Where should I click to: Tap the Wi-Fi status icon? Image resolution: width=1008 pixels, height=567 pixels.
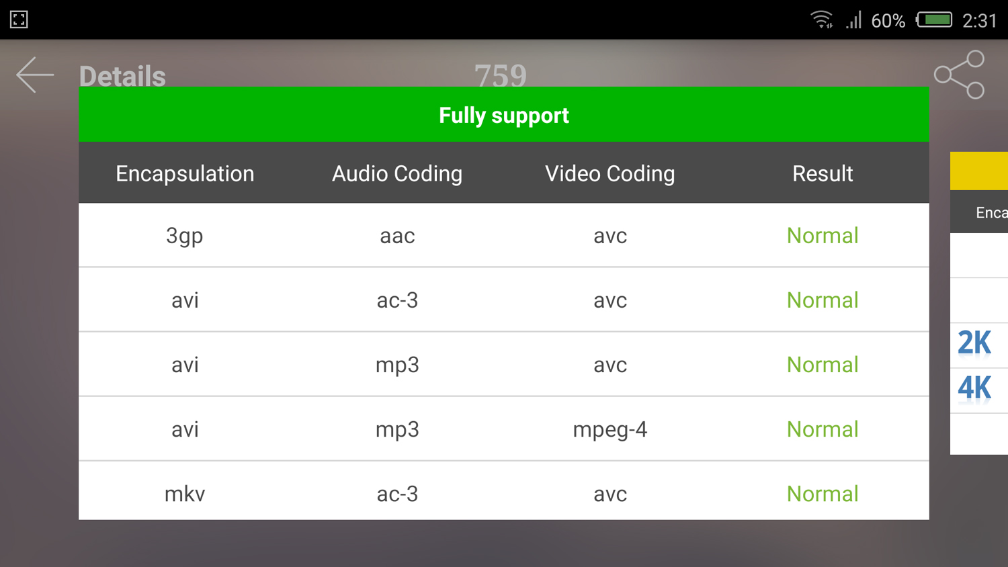pyautogui.click(x=821, y=19)
